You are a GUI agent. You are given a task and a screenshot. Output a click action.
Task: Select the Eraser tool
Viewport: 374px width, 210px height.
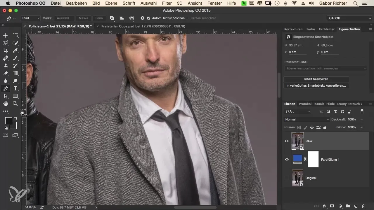tap(6, 73)
